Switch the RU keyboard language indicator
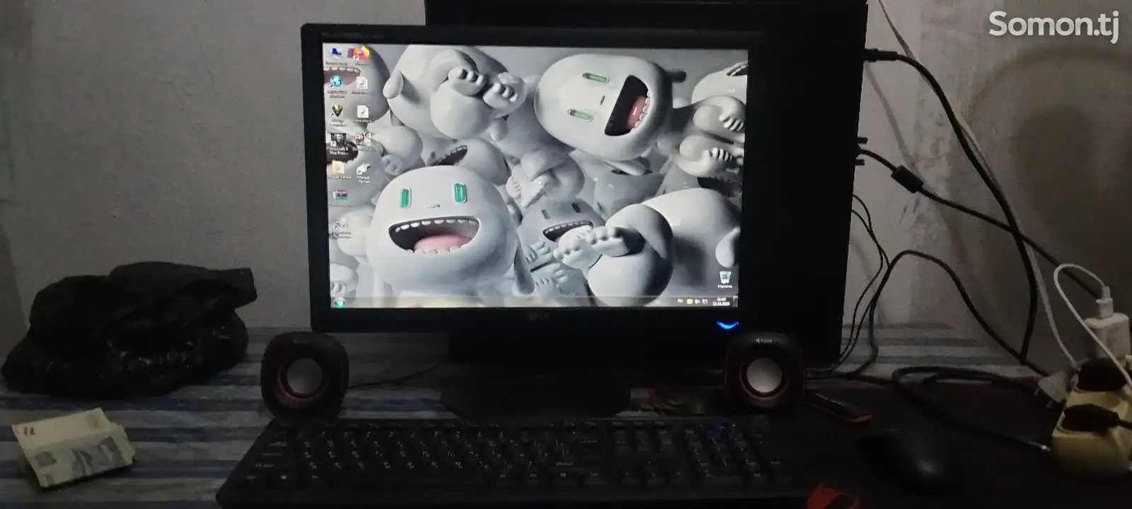 (x=680, y=301)
